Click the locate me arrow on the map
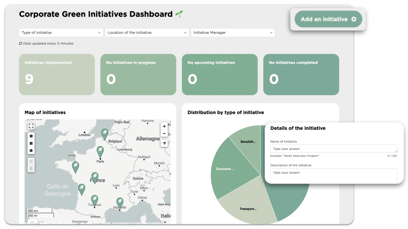Viewport: 408px width, 229px height. (x=164, y=143)
